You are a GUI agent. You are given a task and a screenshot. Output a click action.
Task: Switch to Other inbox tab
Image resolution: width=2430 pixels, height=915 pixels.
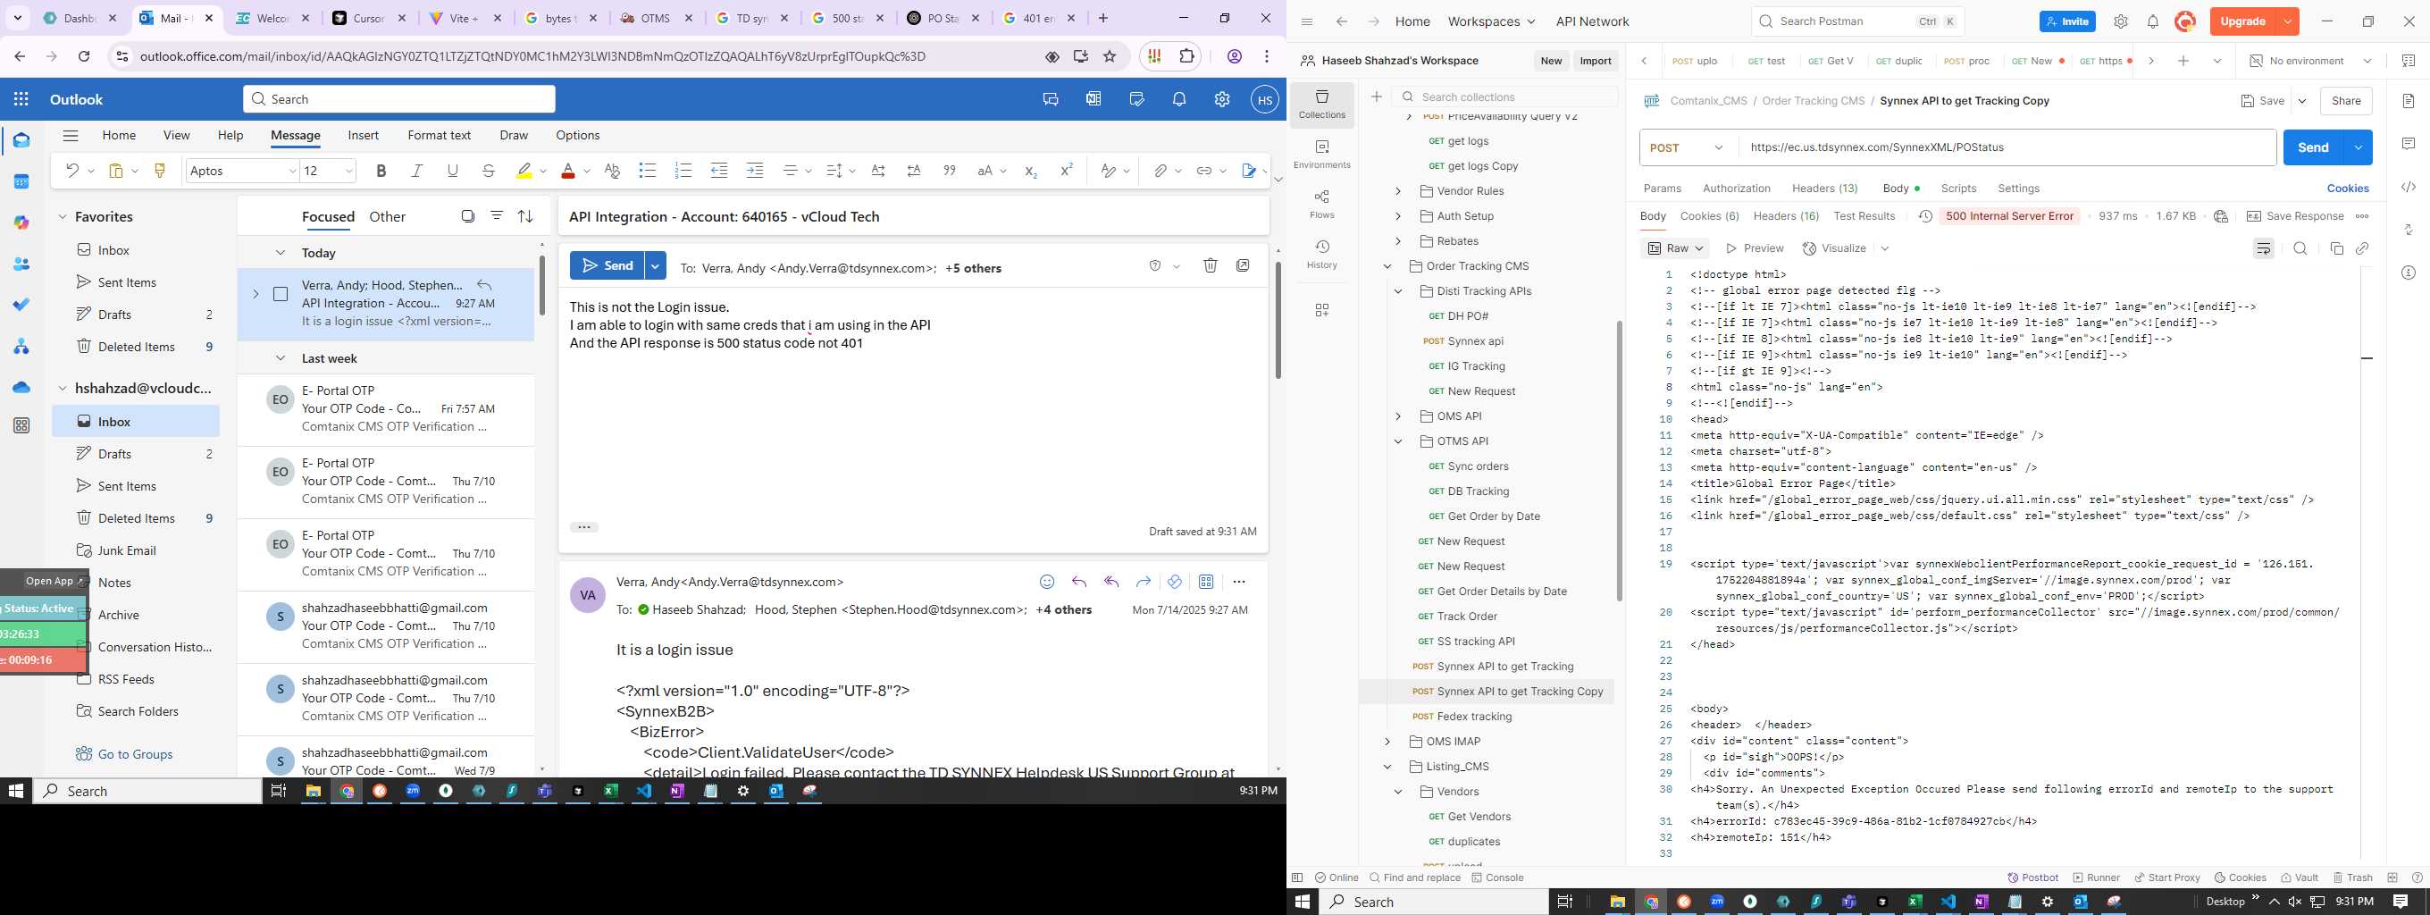[x=387, y=217]
